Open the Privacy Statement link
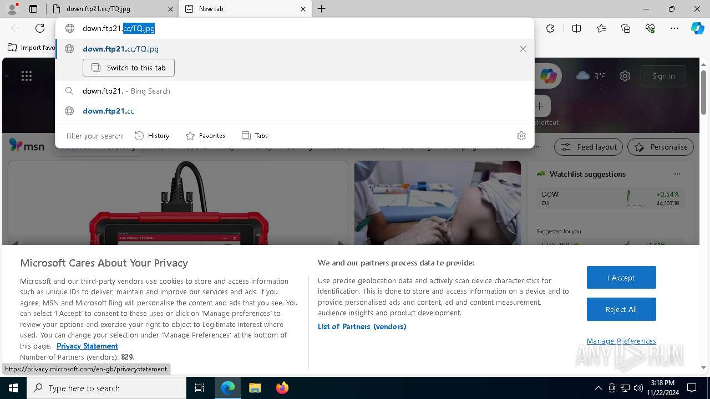 click(87, 346)
